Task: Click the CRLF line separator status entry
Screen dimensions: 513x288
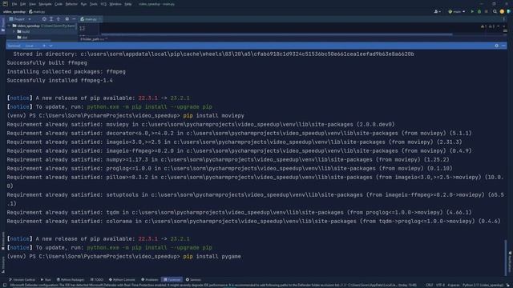Action: [x=430, y=285]
